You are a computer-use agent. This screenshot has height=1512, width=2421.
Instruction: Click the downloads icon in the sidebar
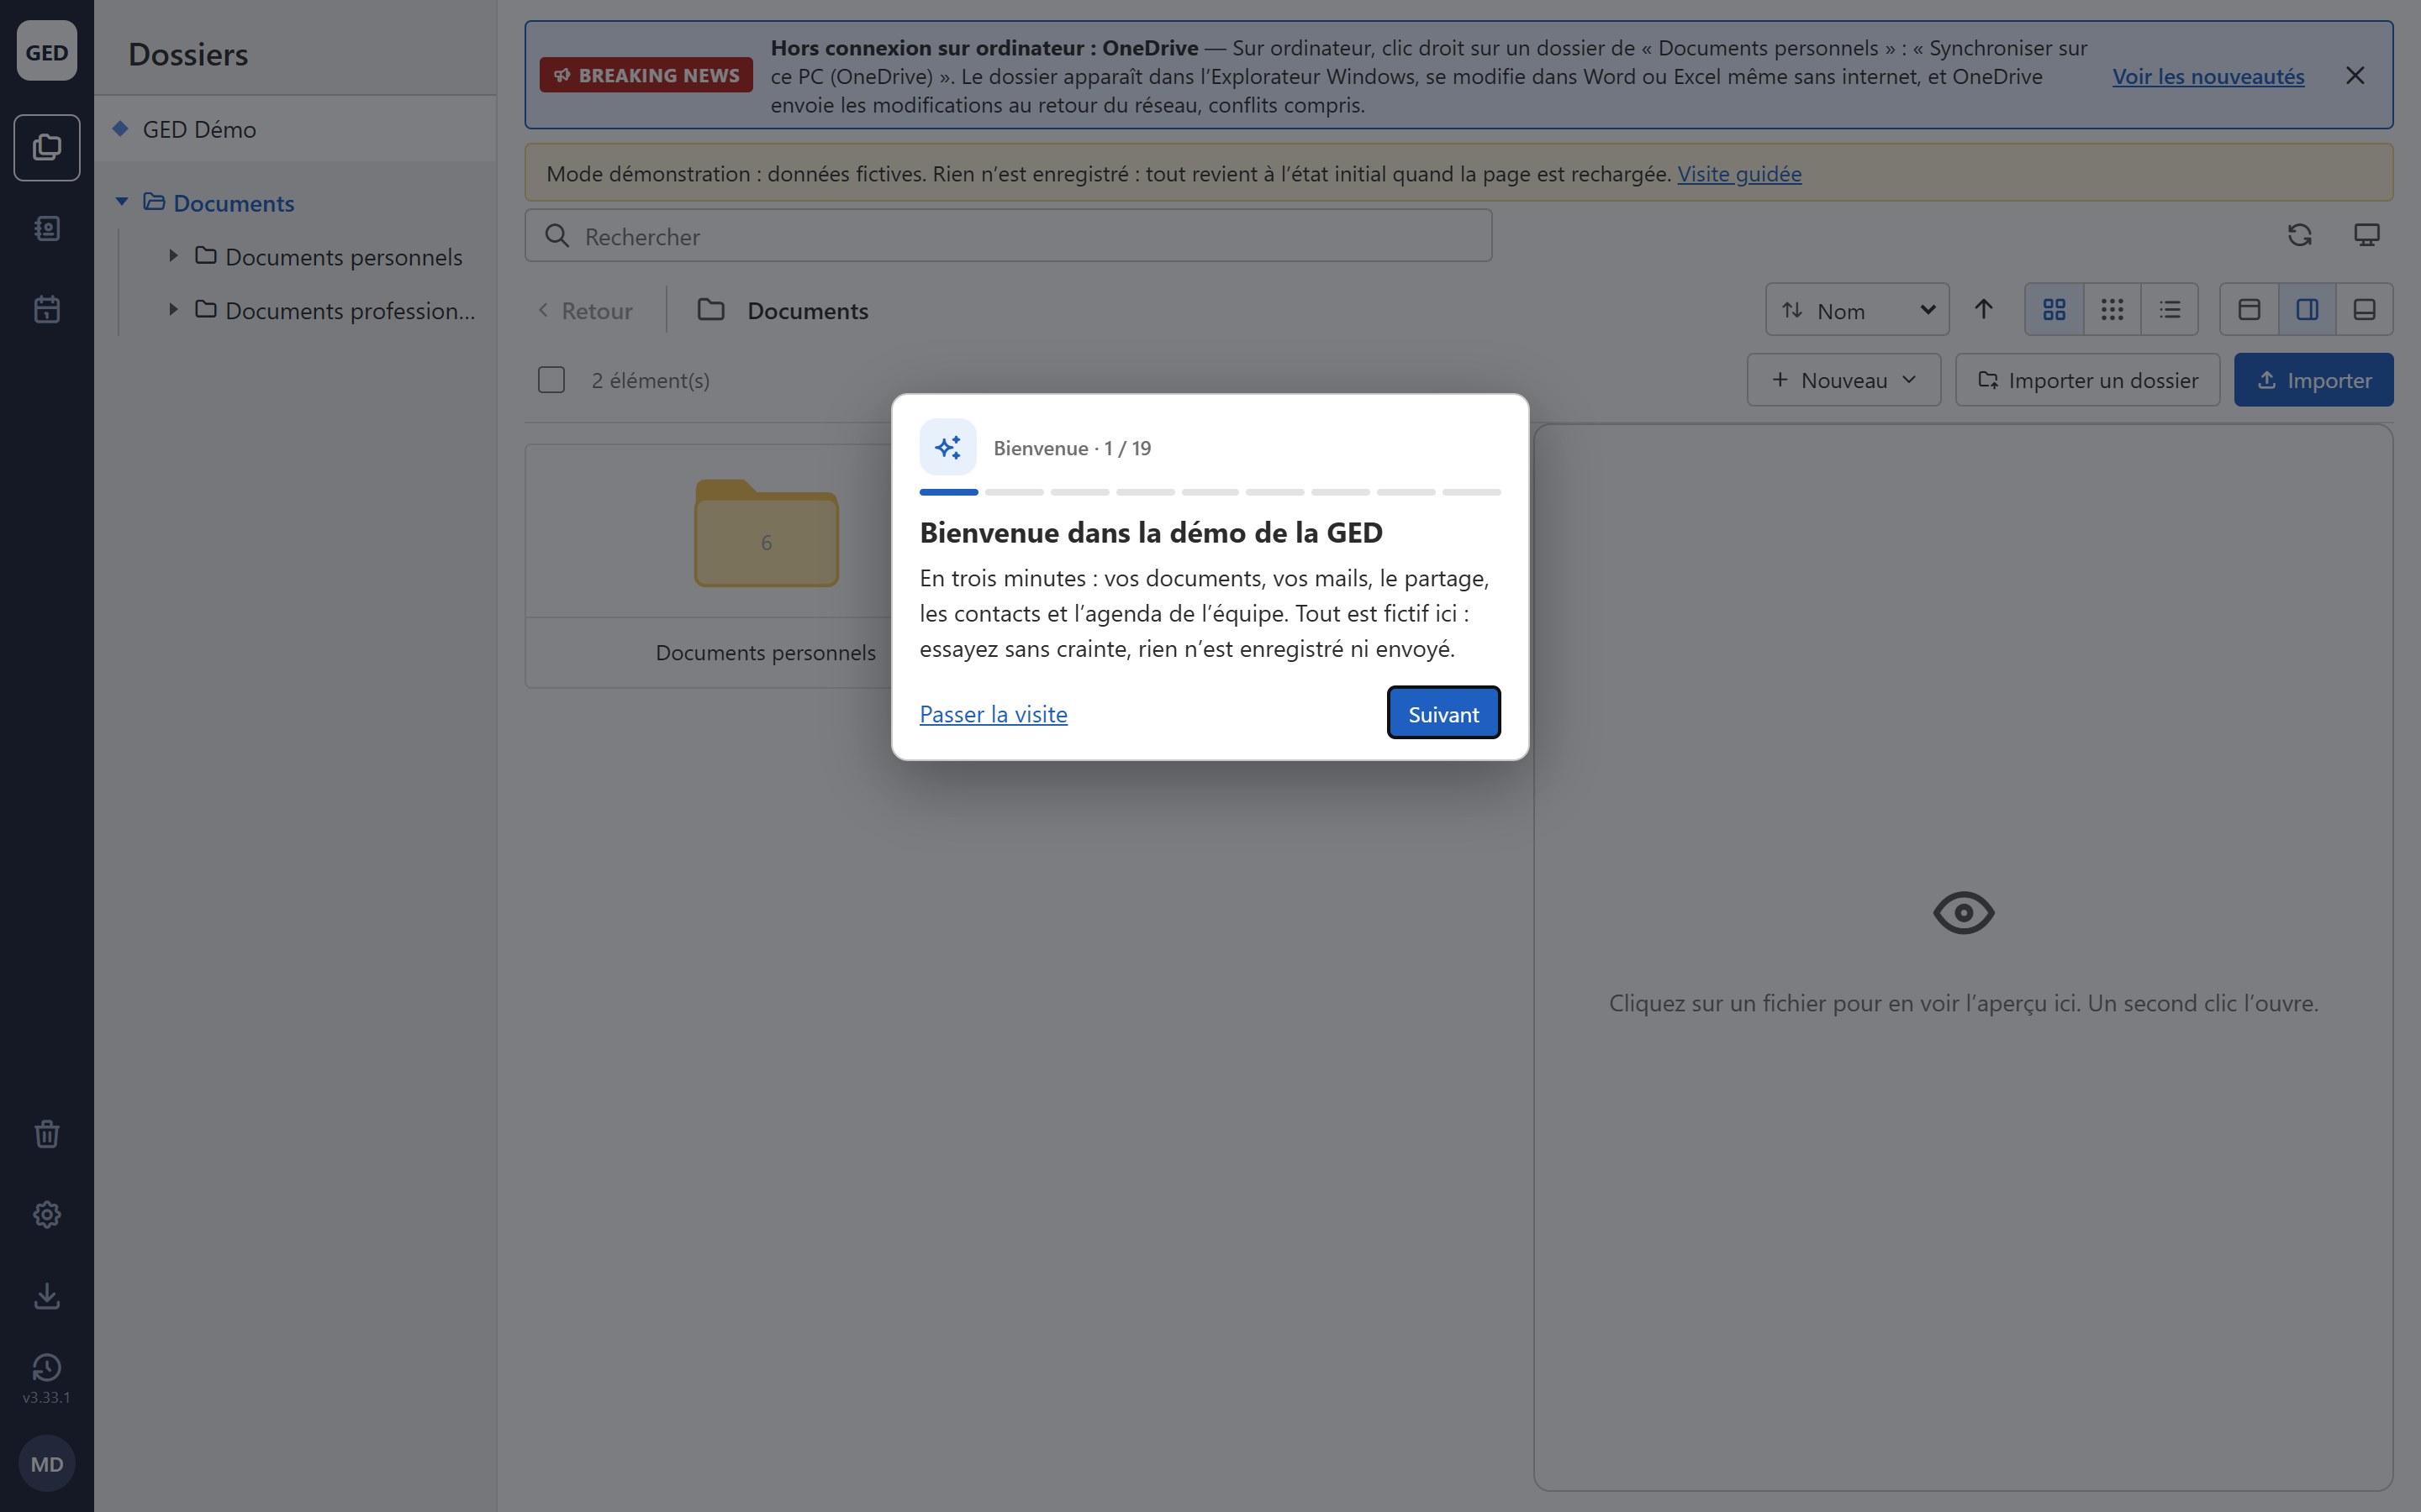[47, 1296]
